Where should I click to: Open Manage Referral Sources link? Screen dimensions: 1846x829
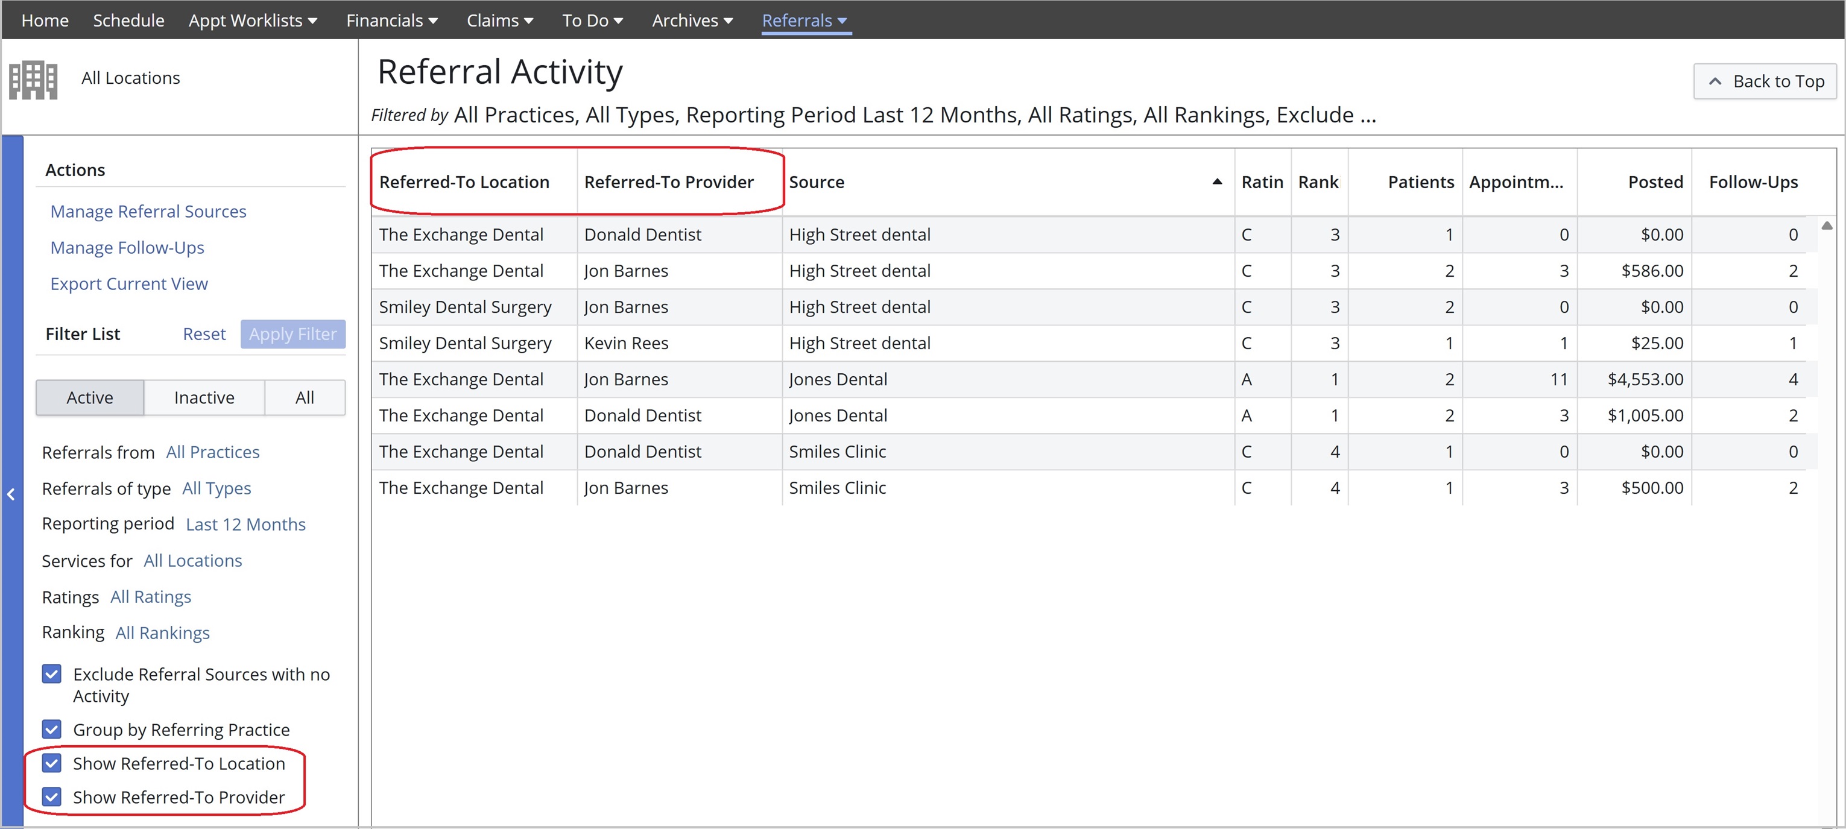148,212
